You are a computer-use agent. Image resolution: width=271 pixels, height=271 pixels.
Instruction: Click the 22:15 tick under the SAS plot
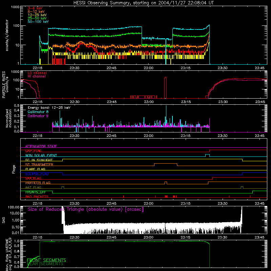(x=38, y=237)
